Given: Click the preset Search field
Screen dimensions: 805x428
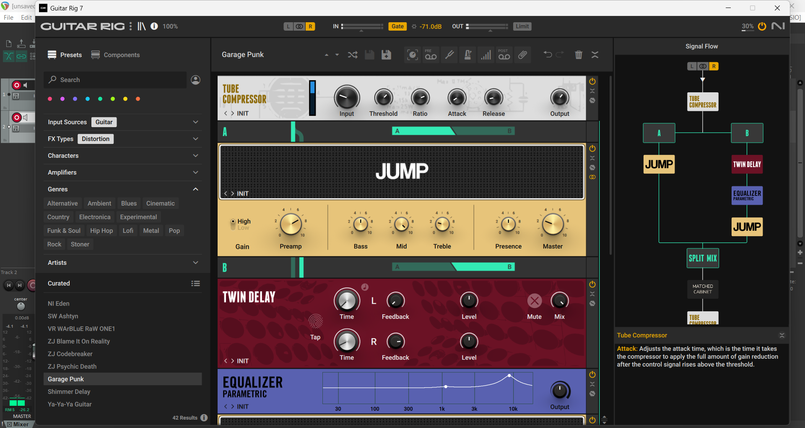Looking at the screenshot, I should pyautogui.click(x=115, y=80).
